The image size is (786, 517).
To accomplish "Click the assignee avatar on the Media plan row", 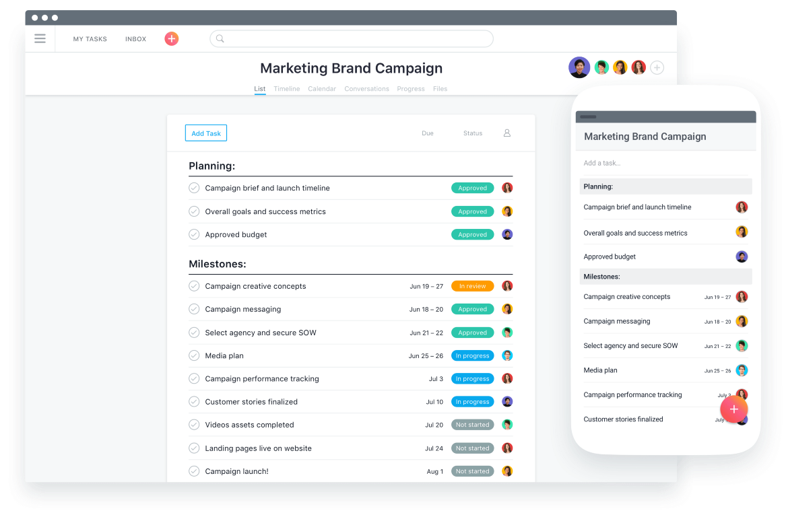I will [x=507, y=355].
